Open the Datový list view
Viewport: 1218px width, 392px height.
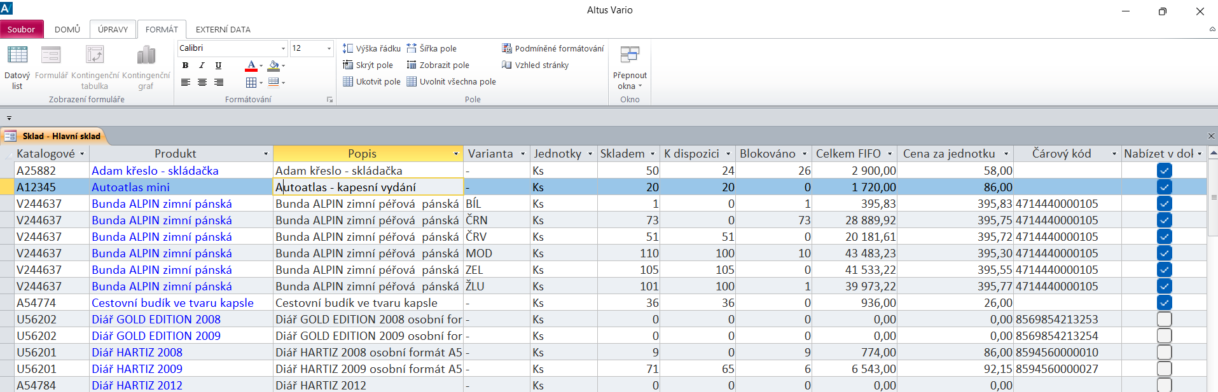pos(17,67)
